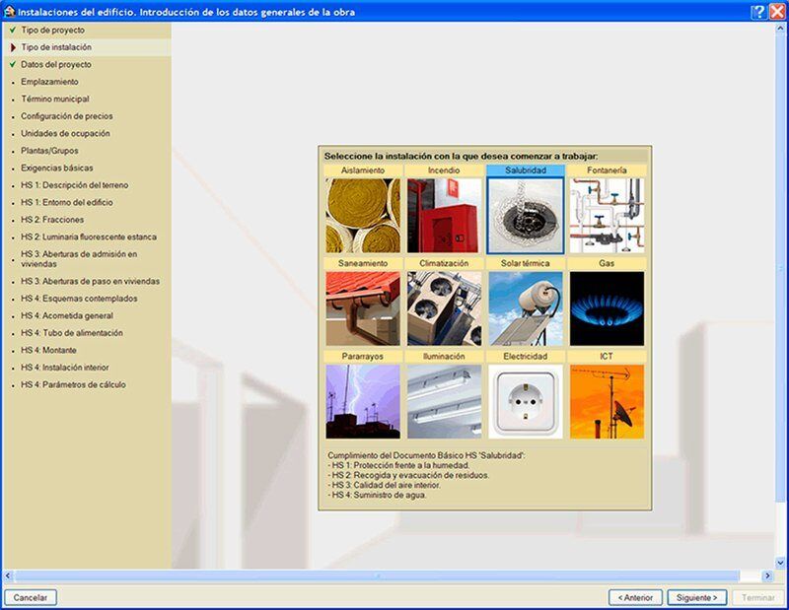
Task: Choose the Incendio fire extinguisher image
Action: click(x=444, y=215)
